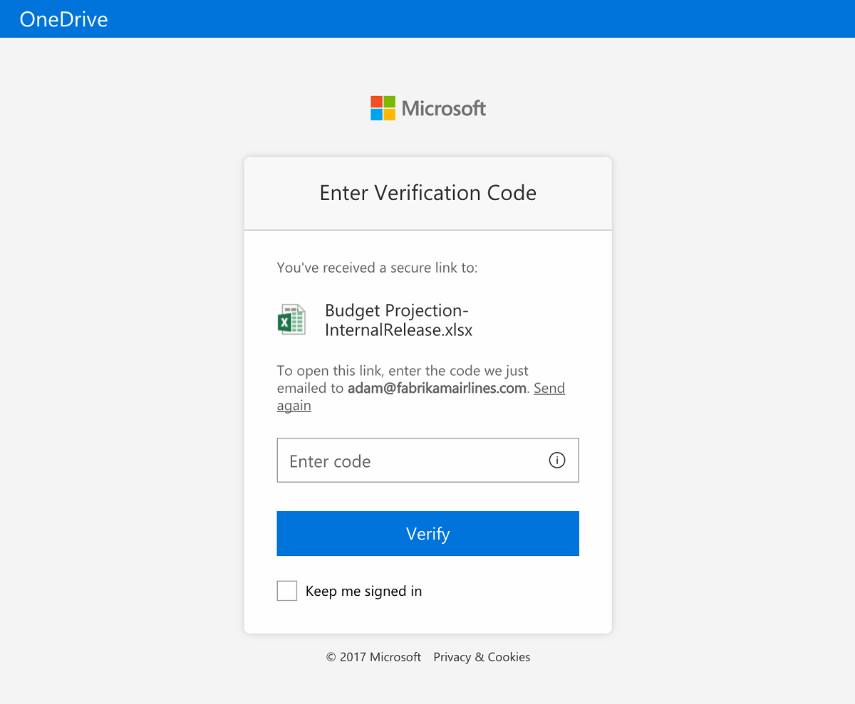Click the © 2017 Microsoft footer text
This screenshot has width=855, height=704.
[x=373, y=656]
